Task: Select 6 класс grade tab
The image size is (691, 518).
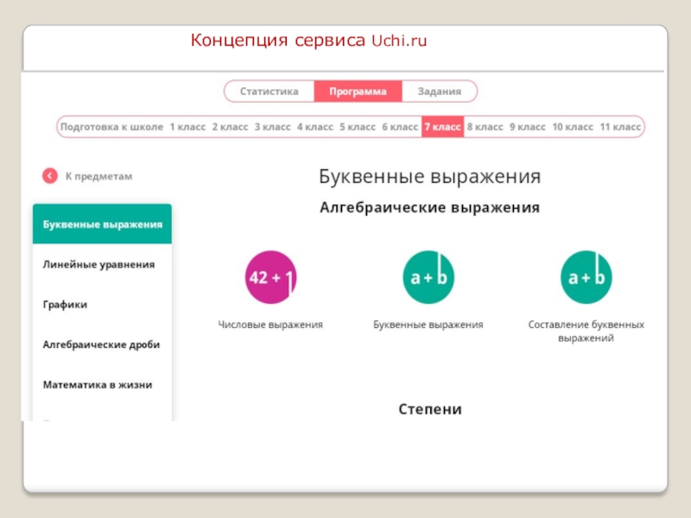Action: click(x=400, y=127)
